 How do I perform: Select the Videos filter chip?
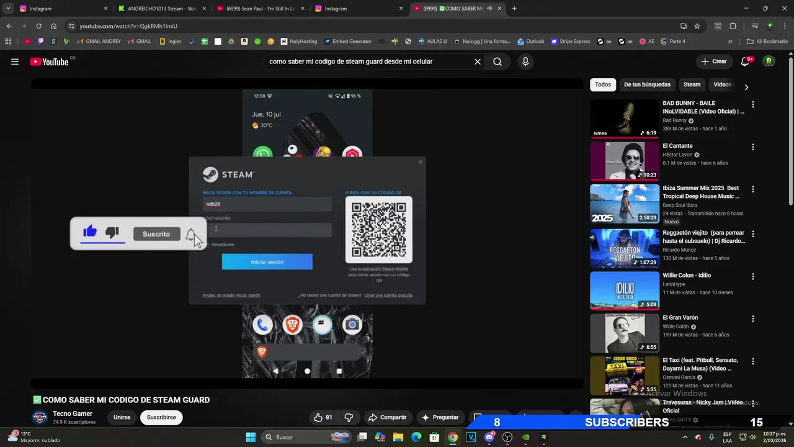(x=722, y=84)
